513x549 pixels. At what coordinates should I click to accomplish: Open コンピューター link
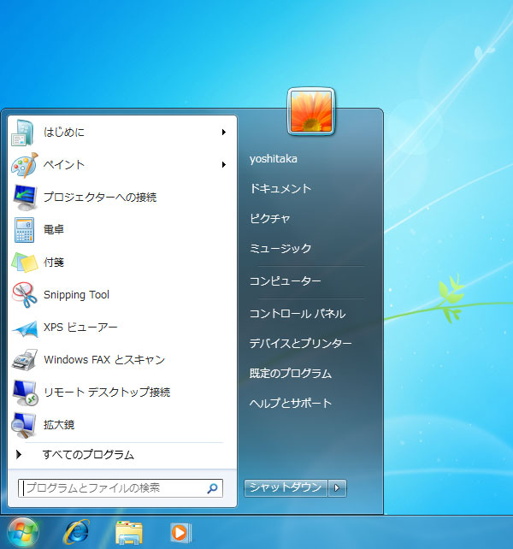click(286, 281)
